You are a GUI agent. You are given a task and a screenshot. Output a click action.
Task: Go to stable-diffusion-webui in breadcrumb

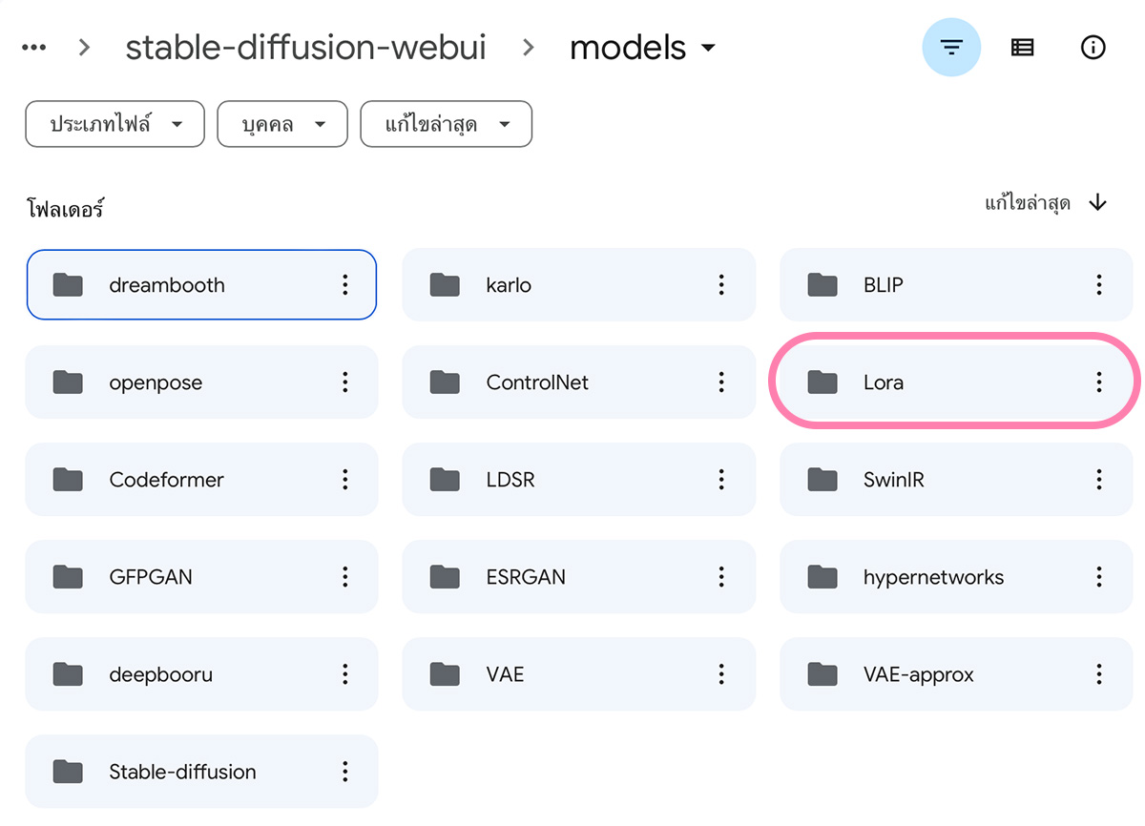coord(306,47)
